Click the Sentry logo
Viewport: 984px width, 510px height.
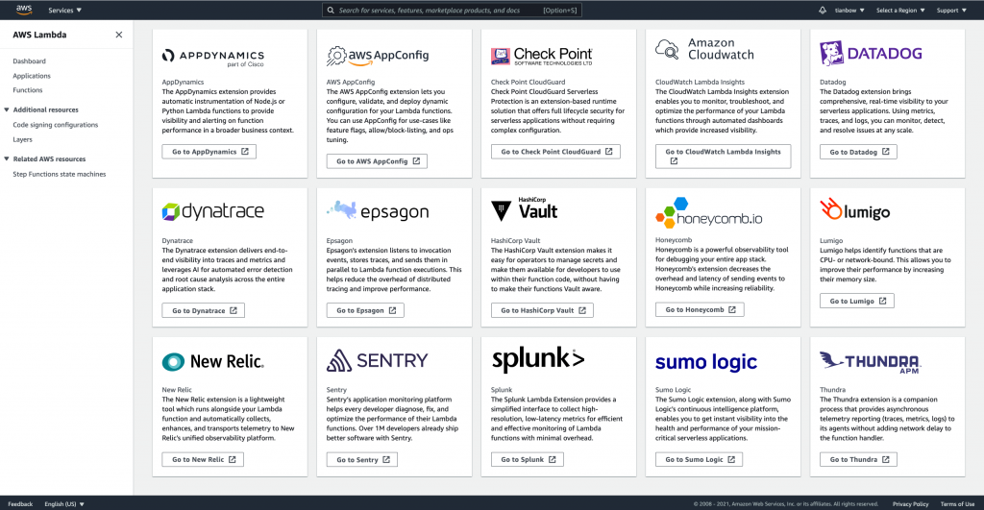pos(377,361)
